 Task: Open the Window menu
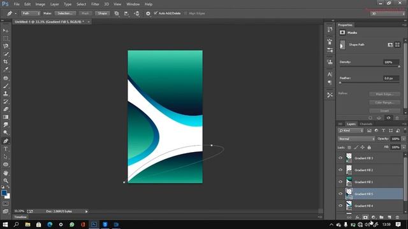pos(133,4)
